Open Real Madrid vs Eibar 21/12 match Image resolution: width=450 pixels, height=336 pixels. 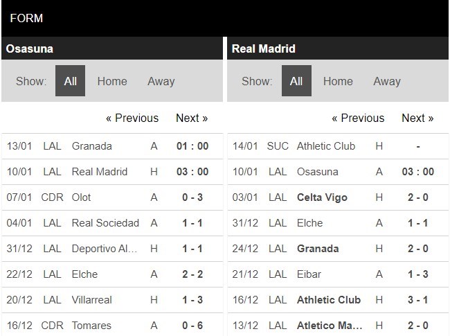point(338,274)
